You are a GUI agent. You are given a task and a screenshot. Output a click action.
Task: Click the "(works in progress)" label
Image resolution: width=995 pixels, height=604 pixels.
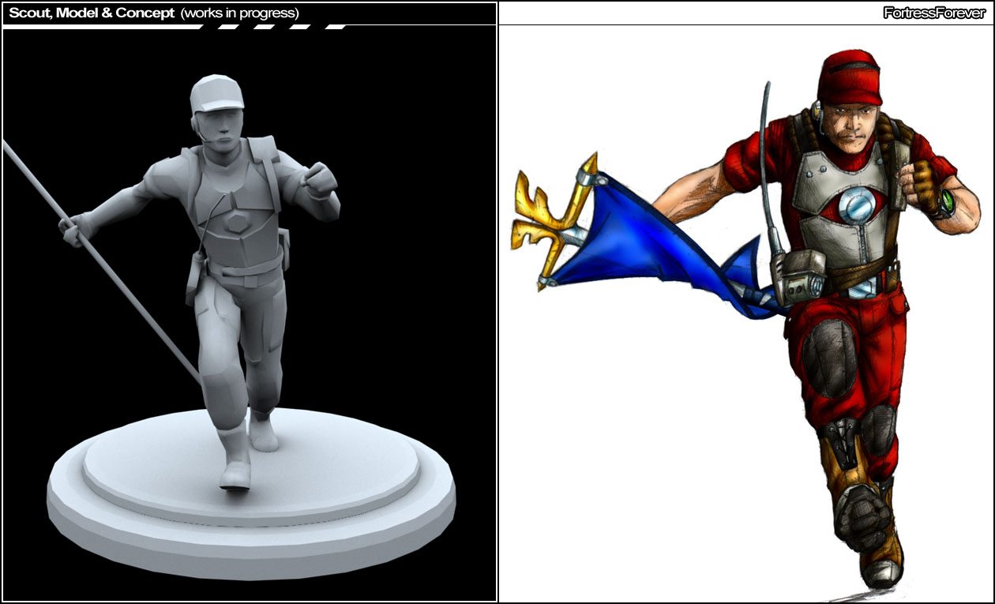[240, 13]
